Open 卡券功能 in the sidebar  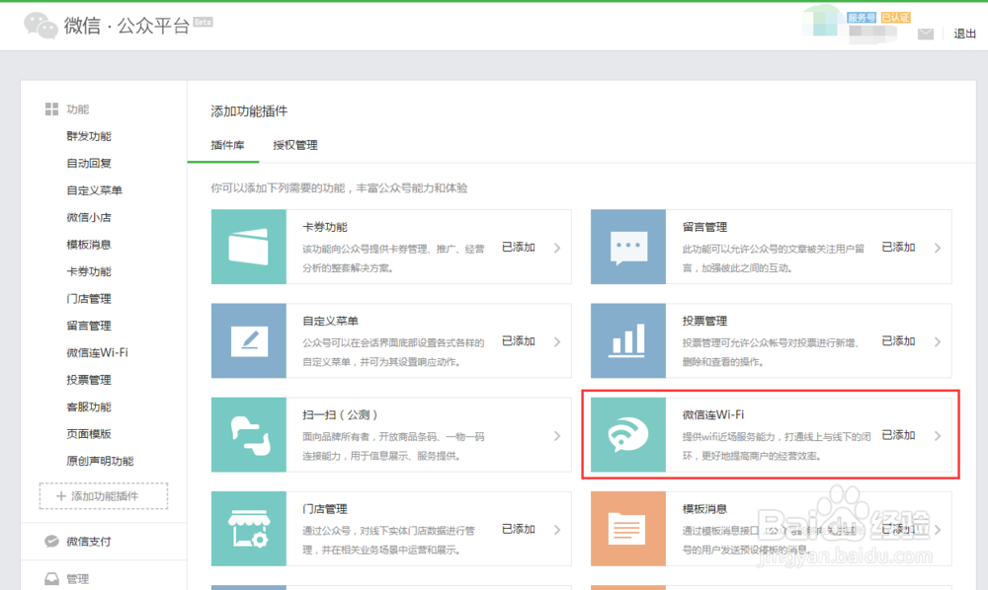(x=89, y=271)
